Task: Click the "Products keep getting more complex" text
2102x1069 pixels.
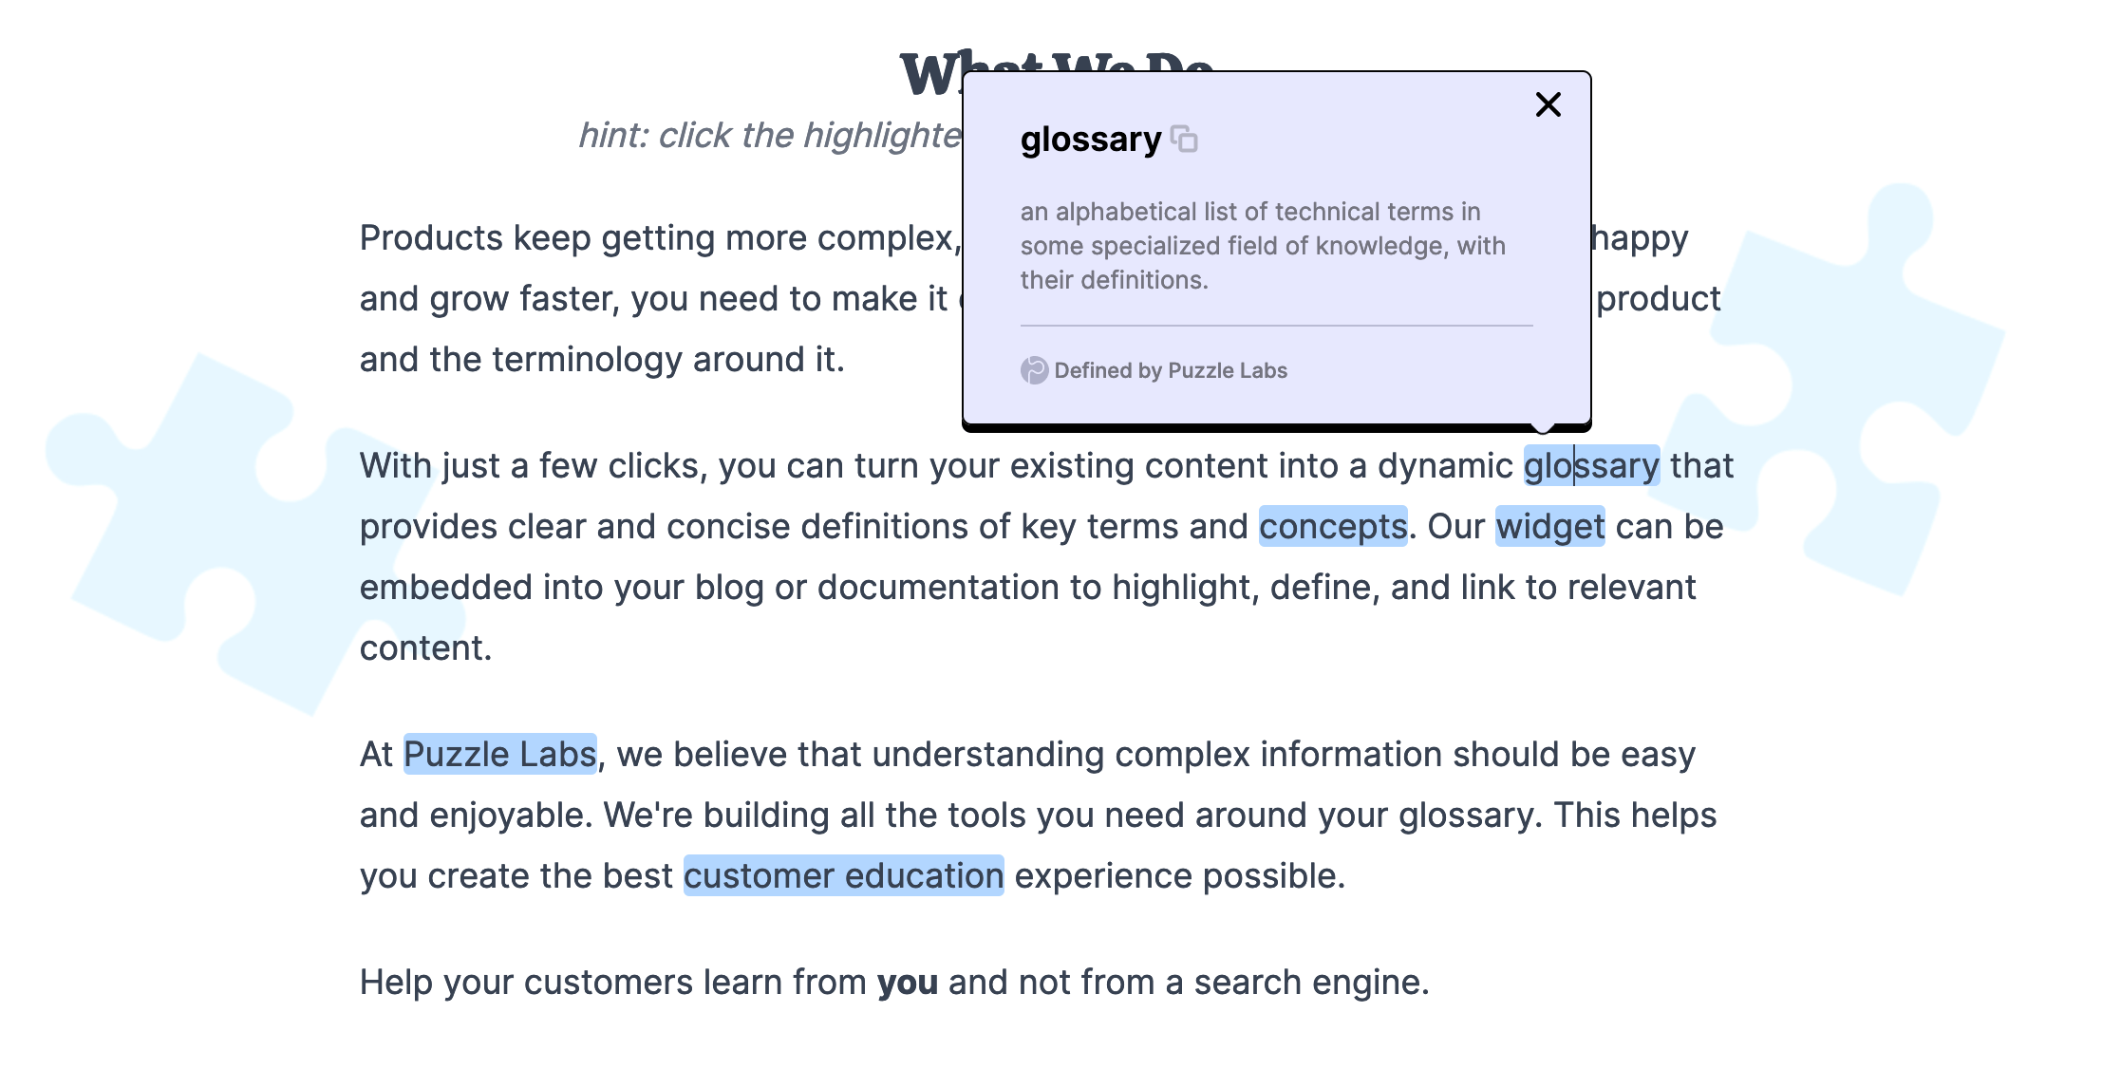Action: click(656, 237)
